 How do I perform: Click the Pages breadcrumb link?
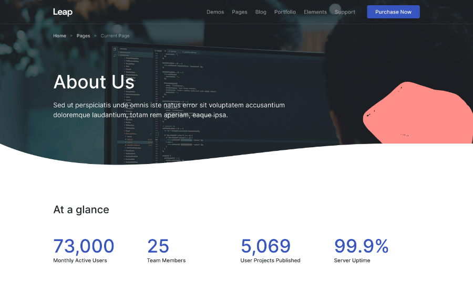83,36
